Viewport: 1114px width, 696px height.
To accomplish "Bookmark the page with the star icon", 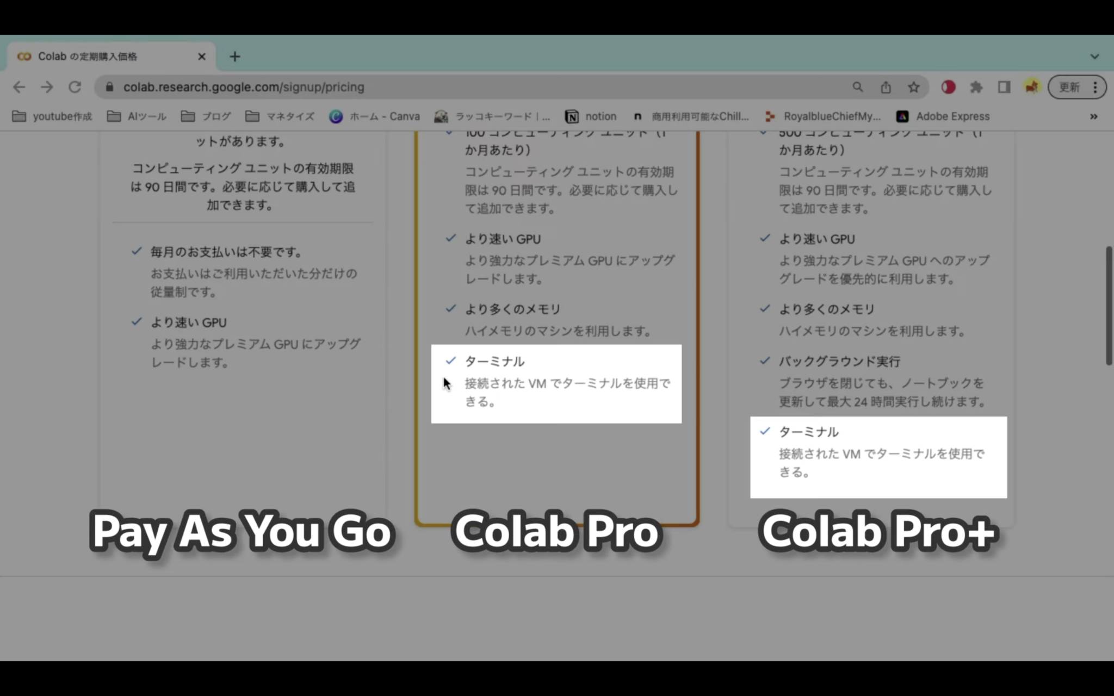I will point(913,87).
